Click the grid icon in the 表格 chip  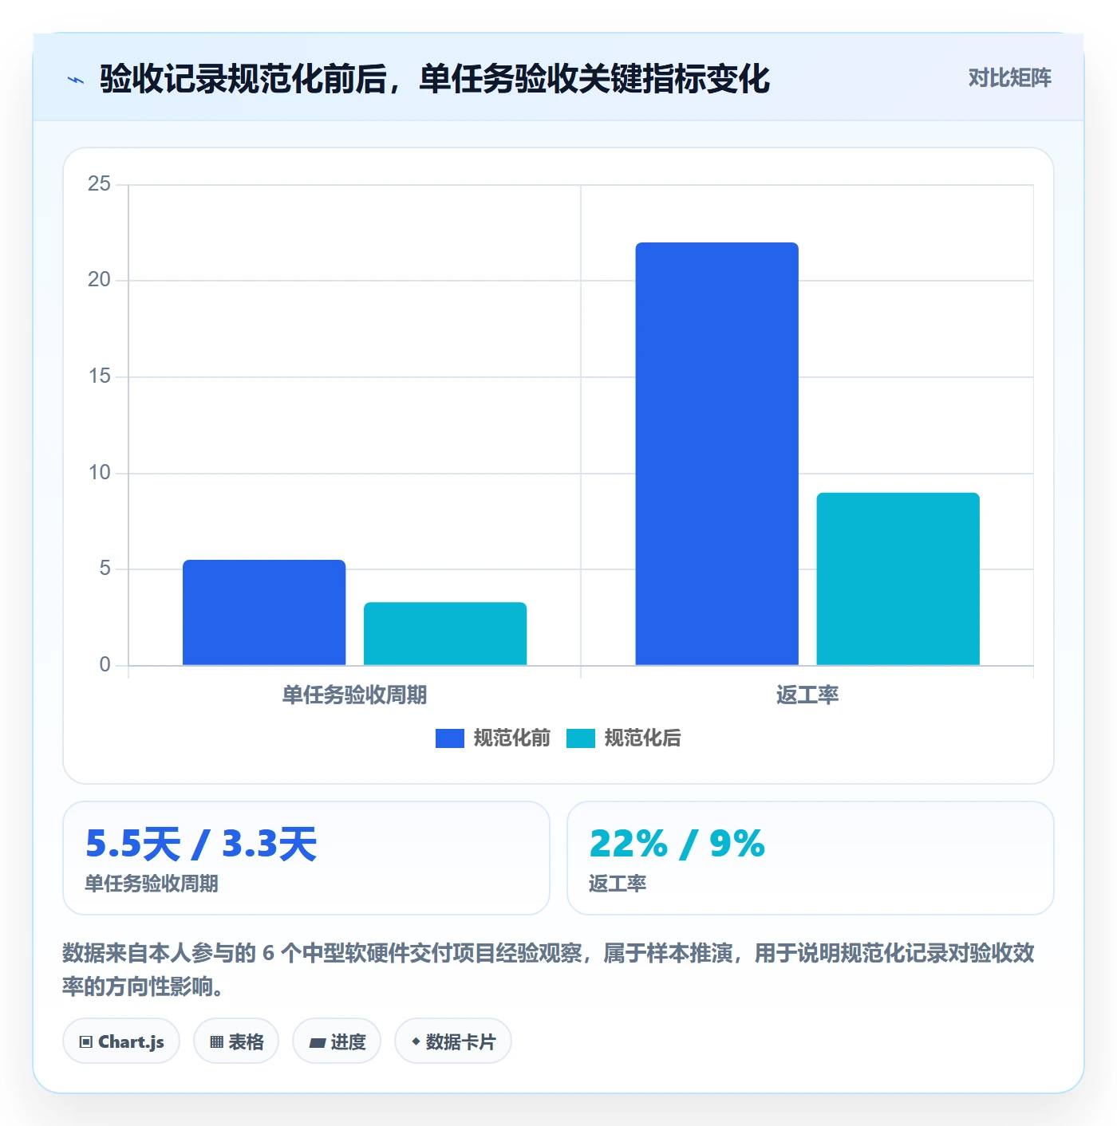(216, 1042)
